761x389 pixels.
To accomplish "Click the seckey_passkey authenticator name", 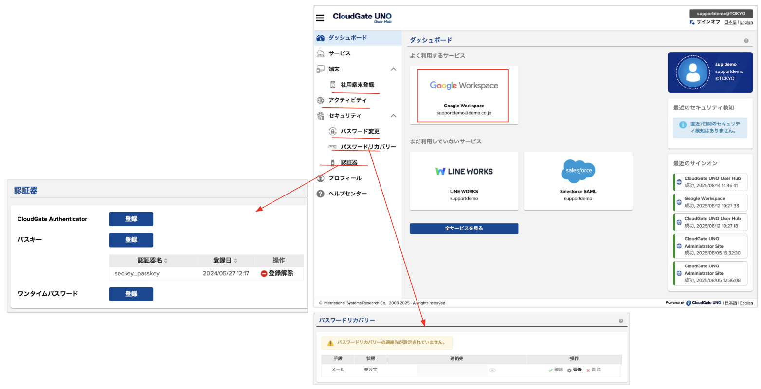I will click(137, 274).
